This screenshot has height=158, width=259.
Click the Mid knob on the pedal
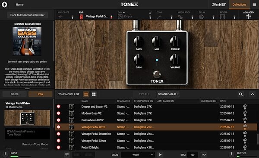157,42
